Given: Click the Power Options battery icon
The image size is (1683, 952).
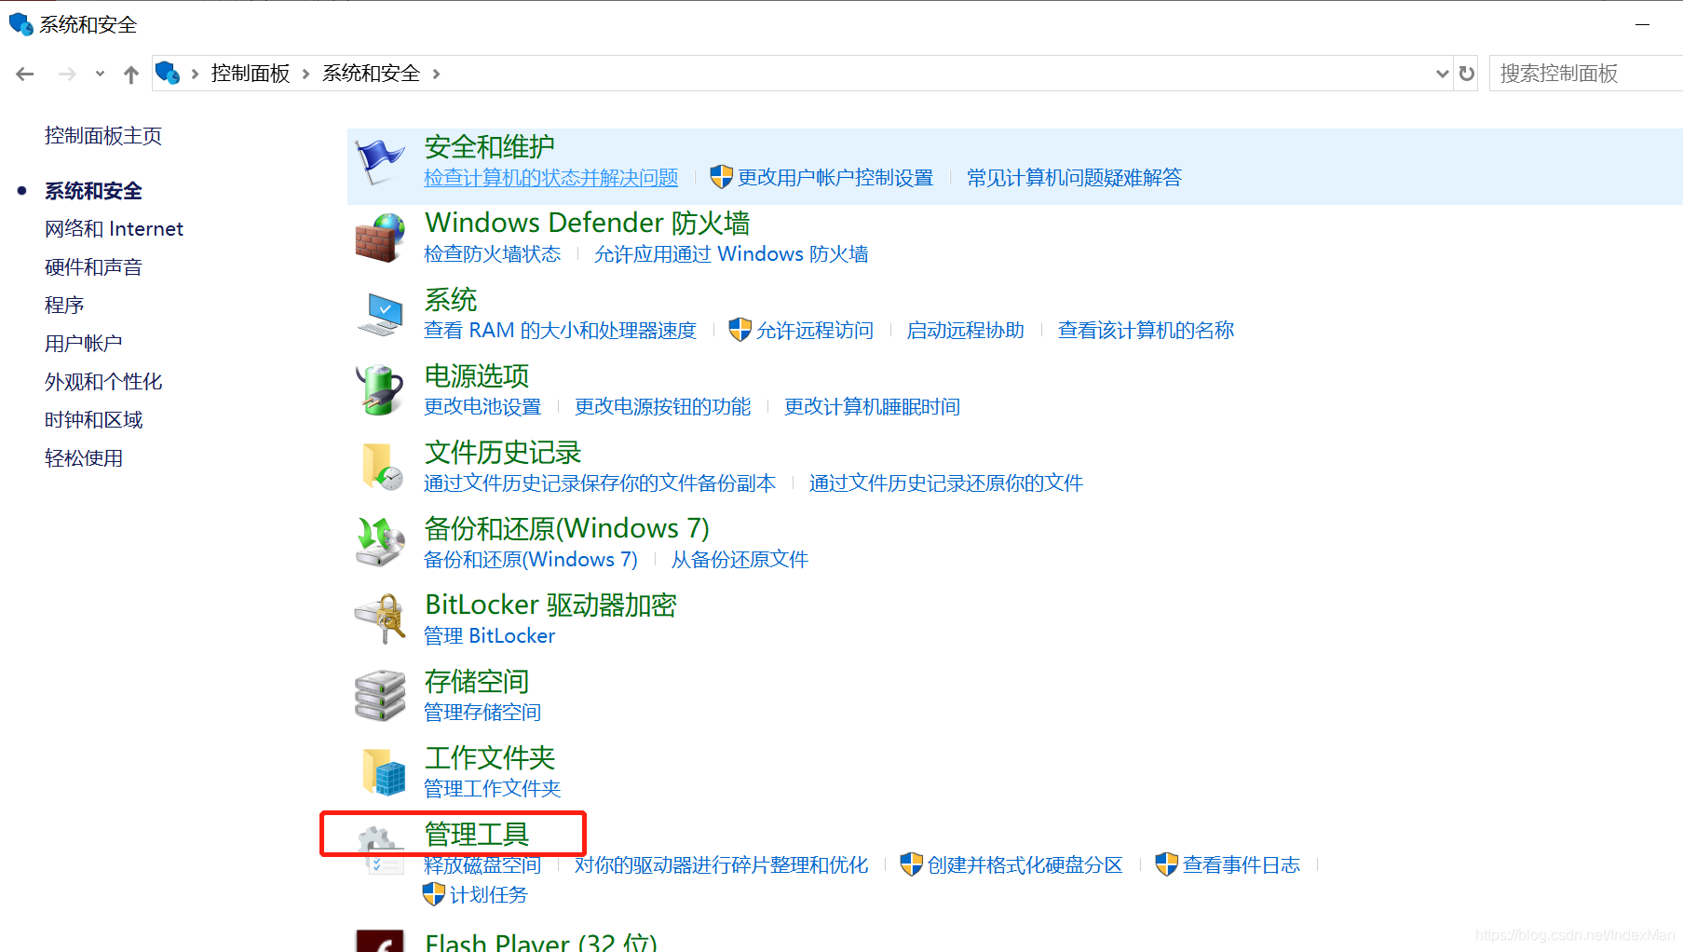Looking at the screenshot, I should (380, 390).
